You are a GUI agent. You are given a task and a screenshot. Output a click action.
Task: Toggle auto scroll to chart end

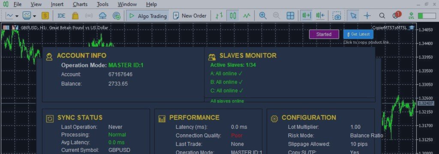click(306, 16)
